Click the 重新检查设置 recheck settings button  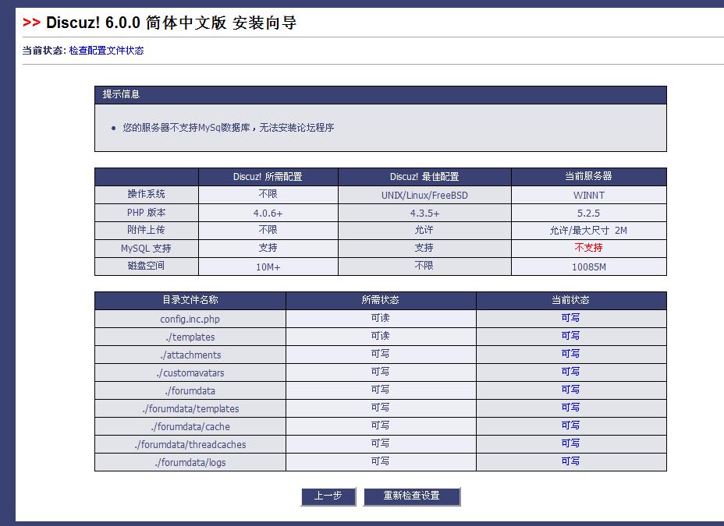tap(412, 496)
